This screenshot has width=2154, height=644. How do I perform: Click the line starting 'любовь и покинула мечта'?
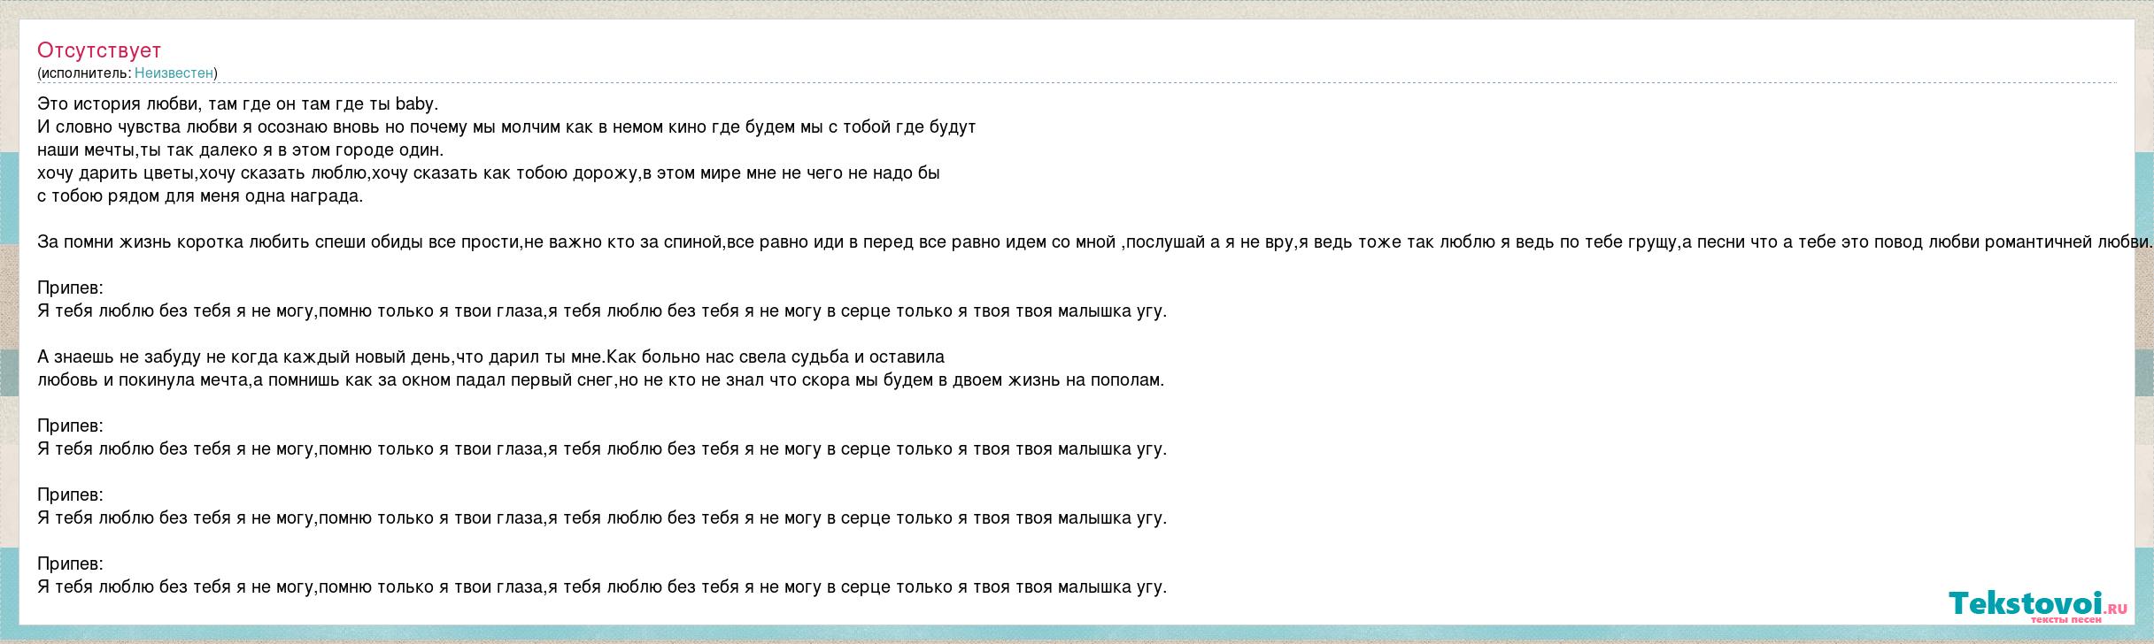(601, 379)
